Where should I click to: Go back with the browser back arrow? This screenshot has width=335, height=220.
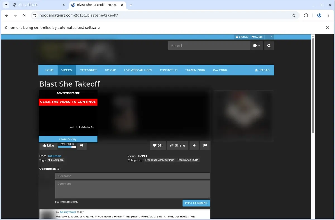(7, 15)
